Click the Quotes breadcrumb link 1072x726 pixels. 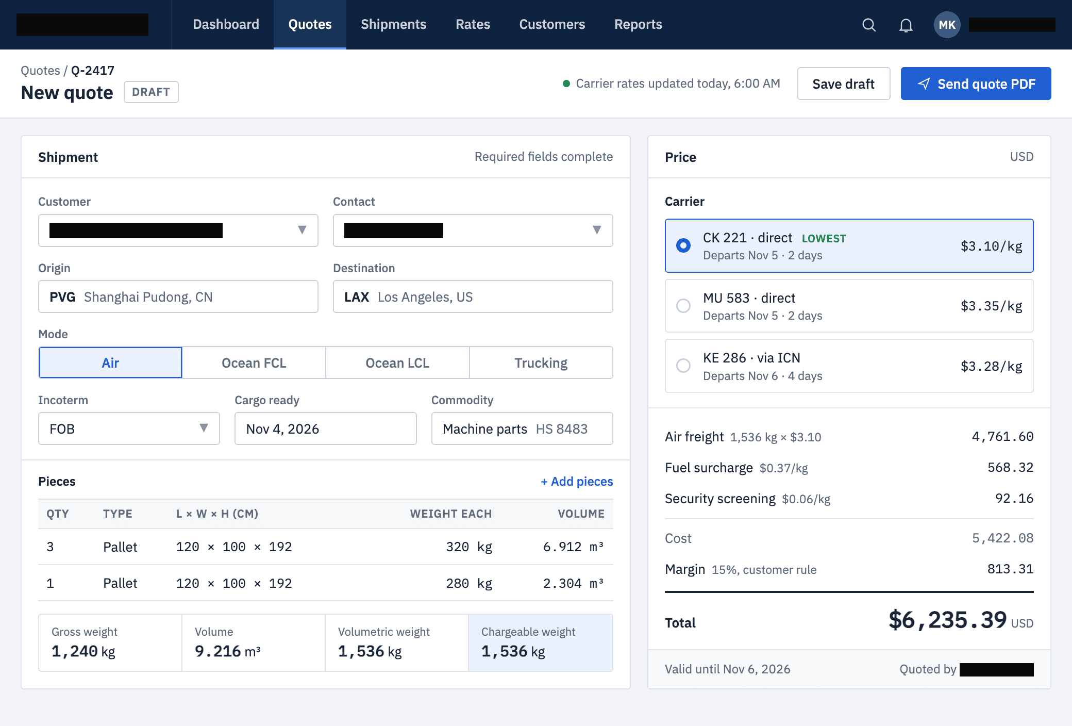[x=40, y=70]
